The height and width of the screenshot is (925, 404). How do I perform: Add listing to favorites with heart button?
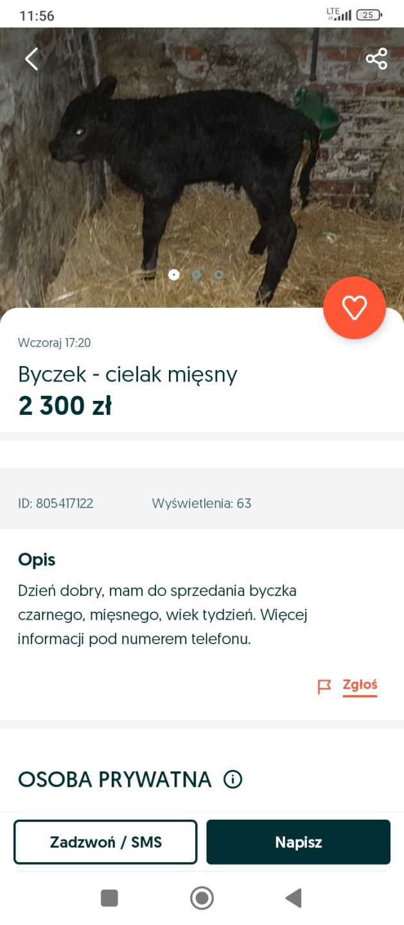pyautogui.click(x=355, y=308)
